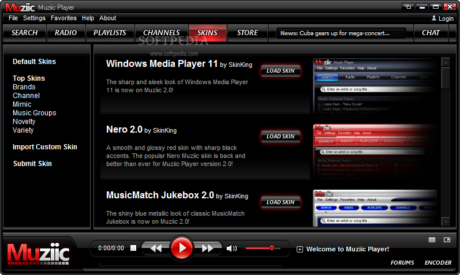Click the Windows Media Player 11 title

tap(162, 63)
